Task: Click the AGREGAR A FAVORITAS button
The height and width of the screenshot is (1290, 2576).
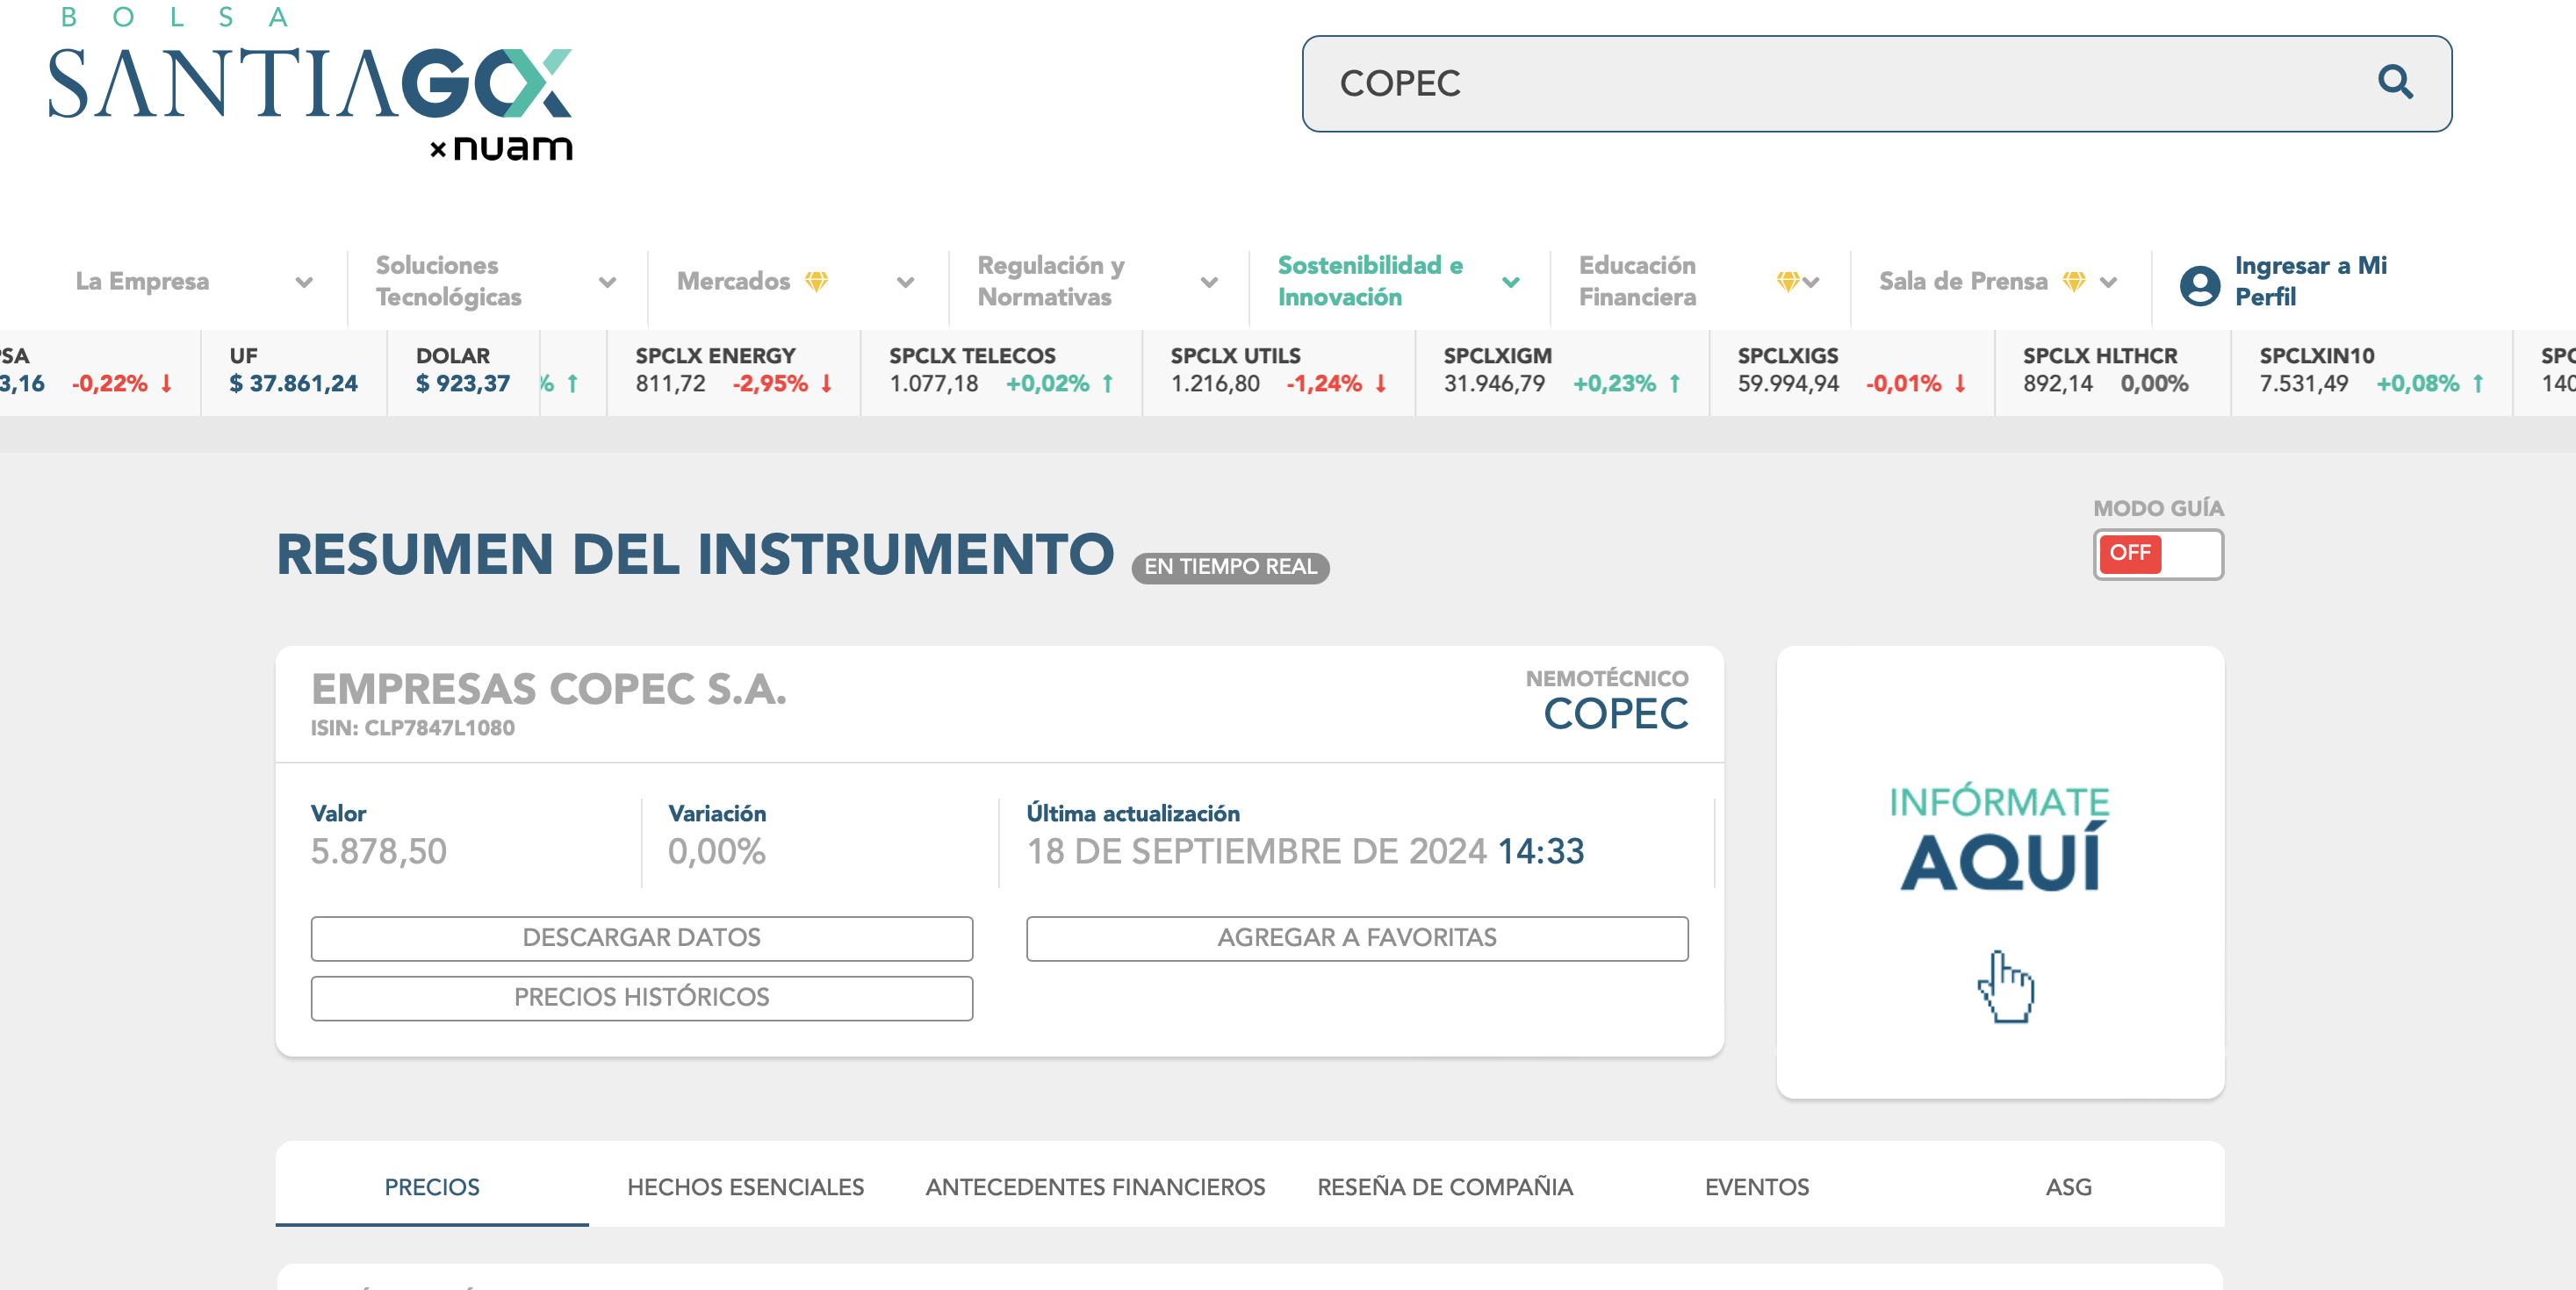Action: pos(1357,937)
